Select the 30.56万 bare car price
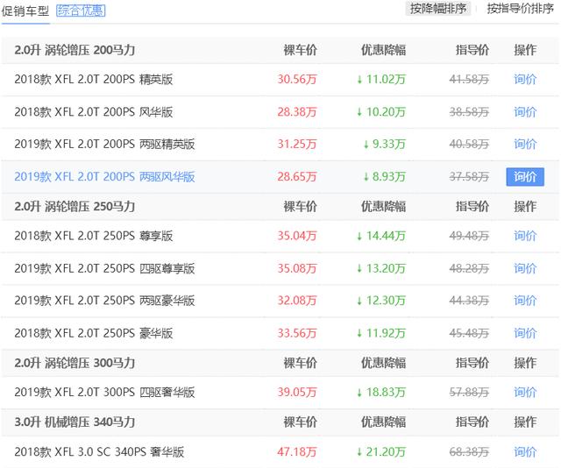This screenshot has height=468, width=561. coord(297,79)
